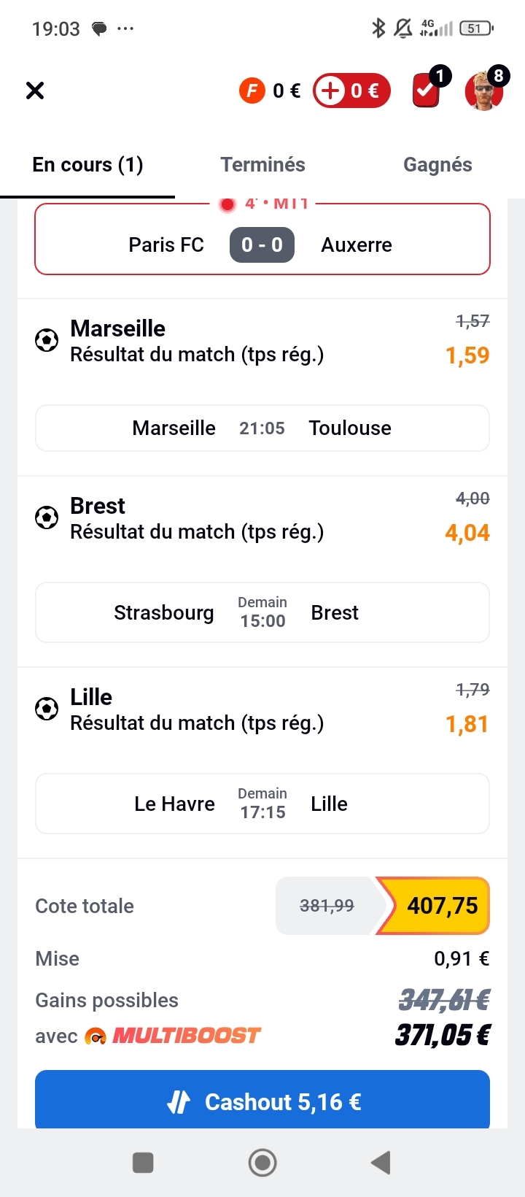This screenshot has height=1197, width=525.
Task: Tap the Multiboost logo
Action: (x=174, y=1036)
